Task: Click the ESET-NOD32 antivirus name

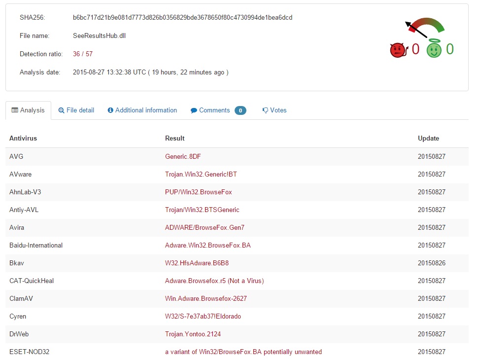Action: tap(30, 352)
